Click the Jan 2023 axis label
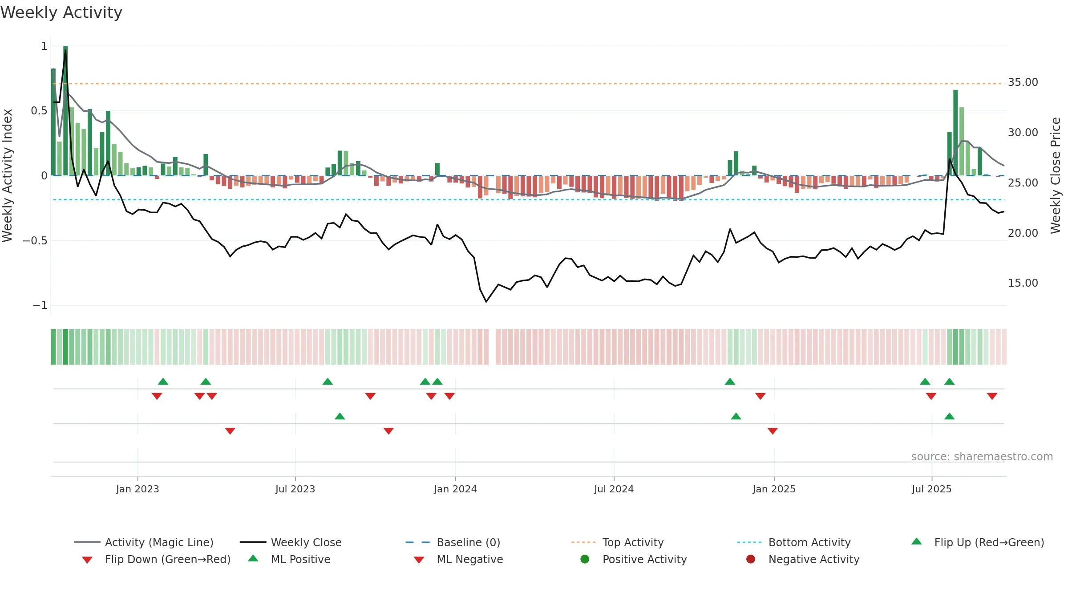Viewport: 1068px width, 601px height. click(138, 489)
